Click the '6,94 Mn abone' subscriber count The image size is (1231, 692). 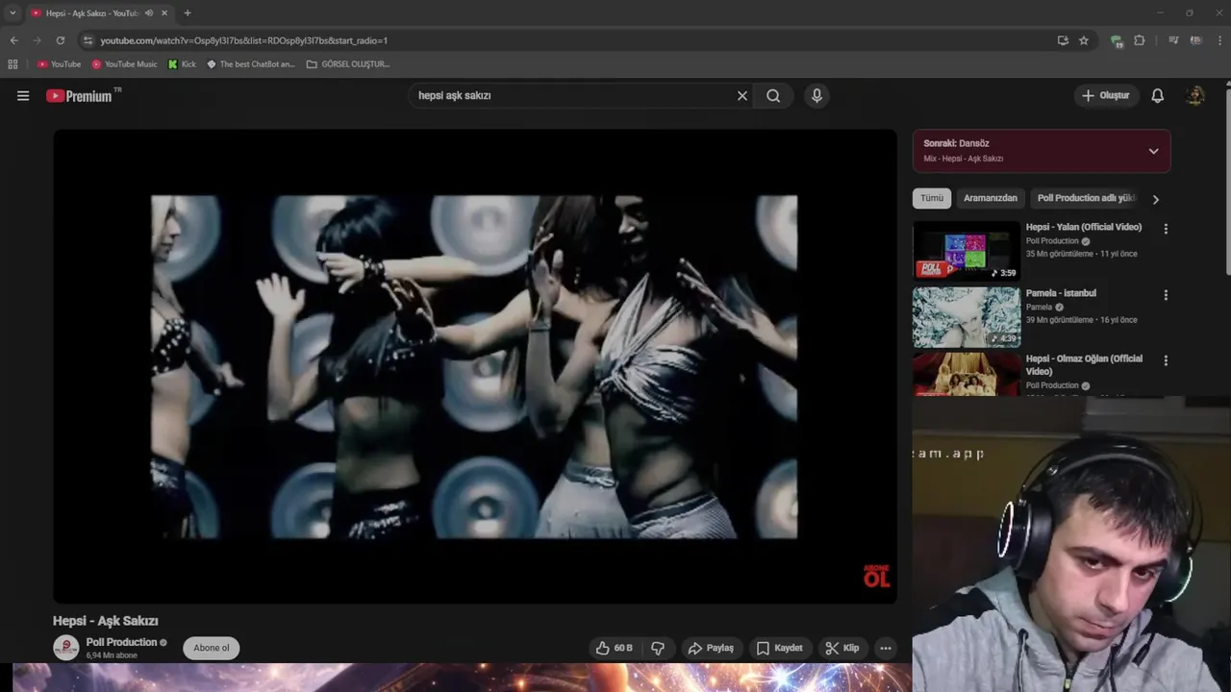point(112,655)
